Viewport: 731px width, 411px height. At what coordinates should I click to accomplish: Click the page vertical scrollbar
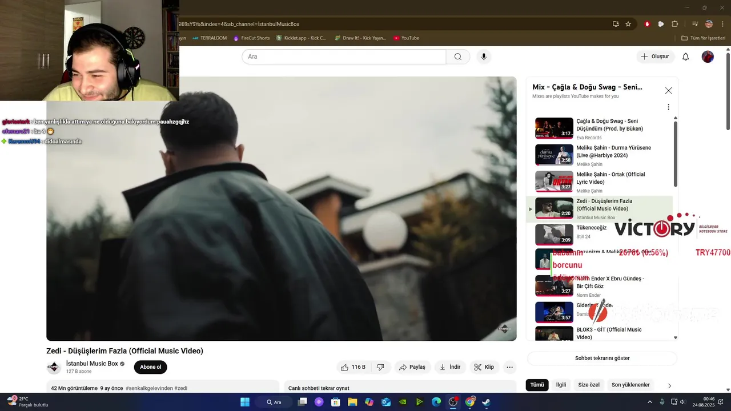tap(728, 91)
